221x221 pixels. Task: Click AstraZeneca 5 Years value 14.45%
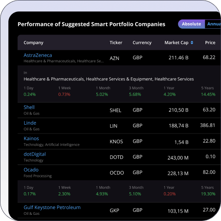click(x=208, y=94)
